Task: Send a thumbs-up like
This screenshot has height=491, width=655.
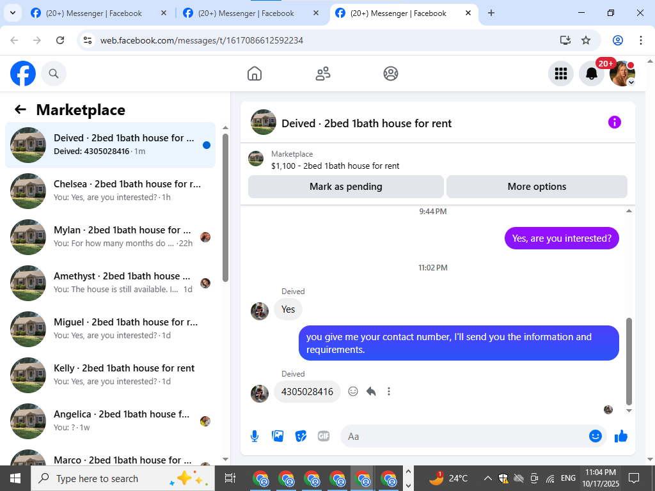Action: pos(620,436)
